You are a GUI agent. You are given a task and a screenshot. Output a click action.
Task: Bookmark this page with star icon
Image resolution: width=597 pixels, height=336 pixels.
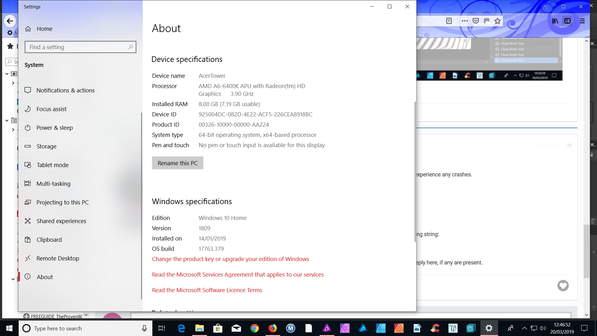pyautogui.click(x=497, y=21)
